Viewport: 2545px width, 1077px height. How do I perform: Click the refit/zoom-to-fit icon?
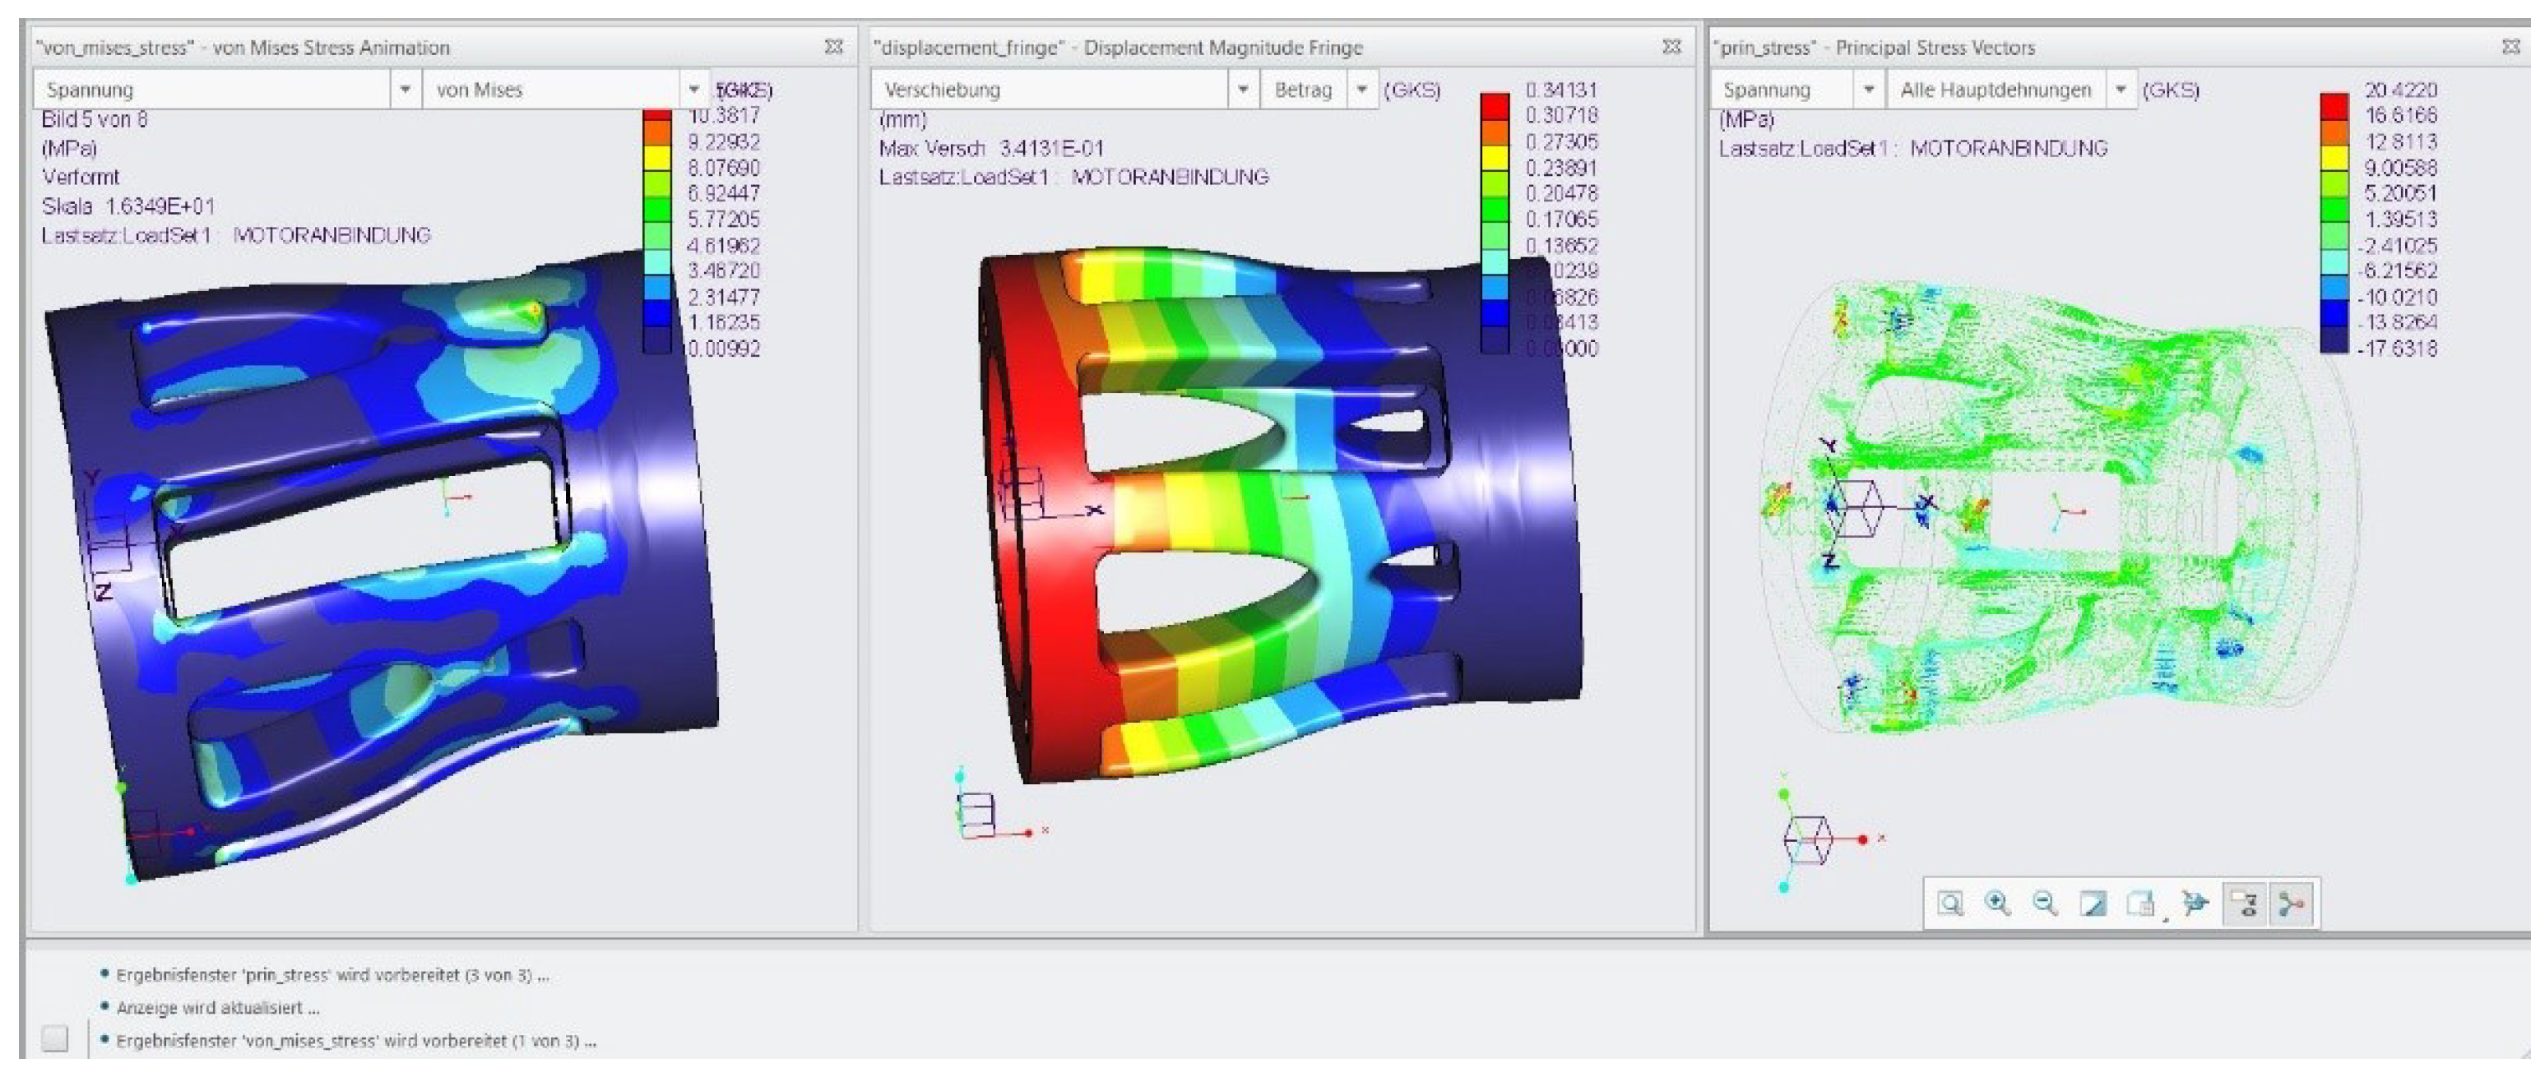(x=1949, y=904)
